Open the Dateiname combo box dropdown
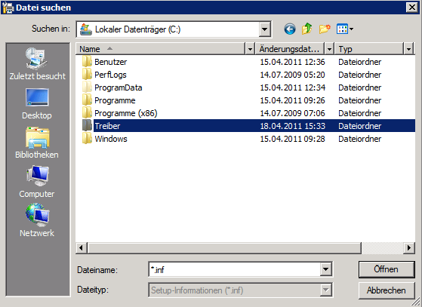Screen dimensions: 422x307 pos(325,269)
